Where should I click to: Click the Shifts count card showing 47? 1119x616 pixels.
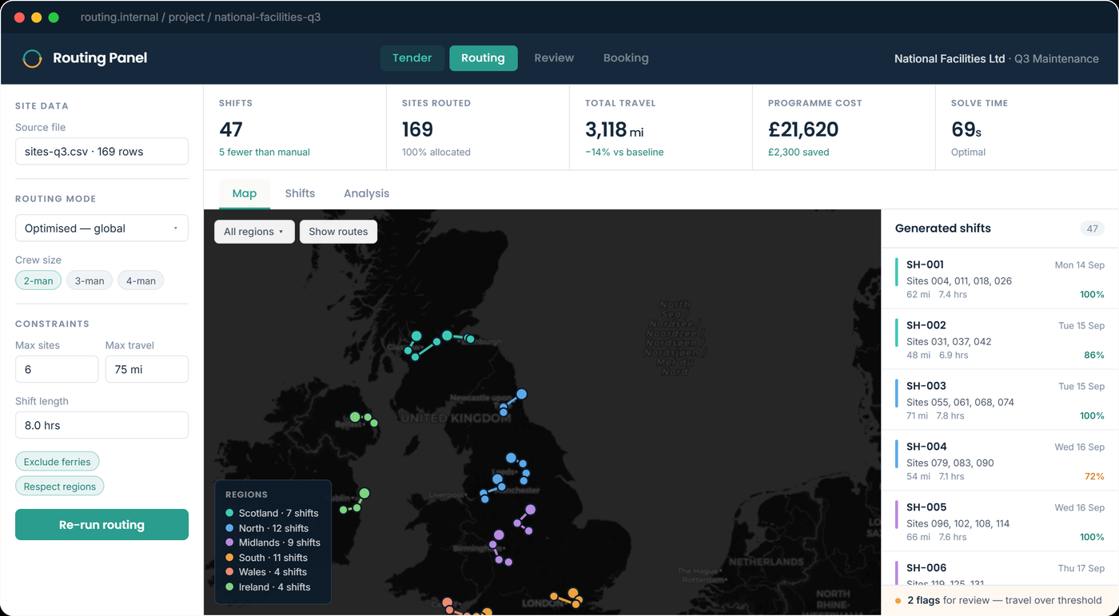pos(295,127)
